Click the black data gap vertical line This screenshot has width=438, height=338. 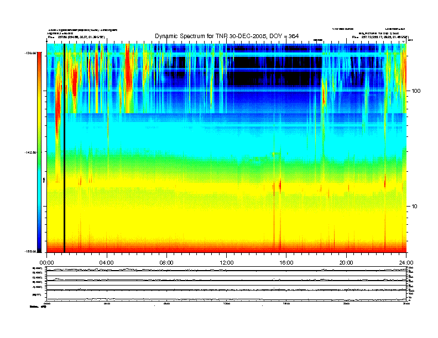pos(64,148)
